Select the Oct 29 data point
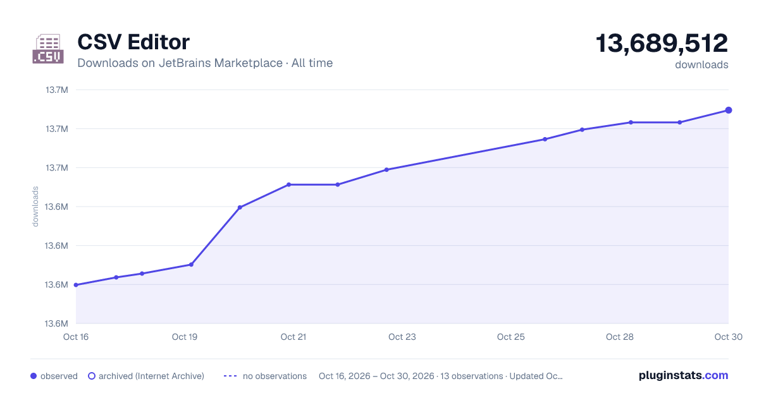Screen dimensions: 759x398 point(680,122)
